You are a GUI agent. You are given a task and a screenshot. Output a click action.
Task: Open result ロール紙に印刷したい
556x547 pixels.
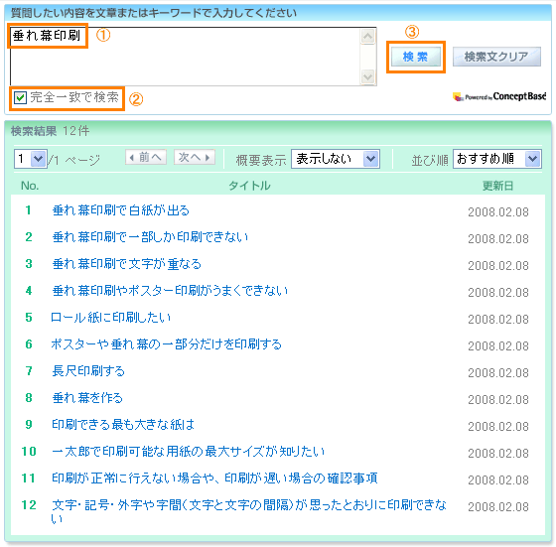click(x=111, y=318)
